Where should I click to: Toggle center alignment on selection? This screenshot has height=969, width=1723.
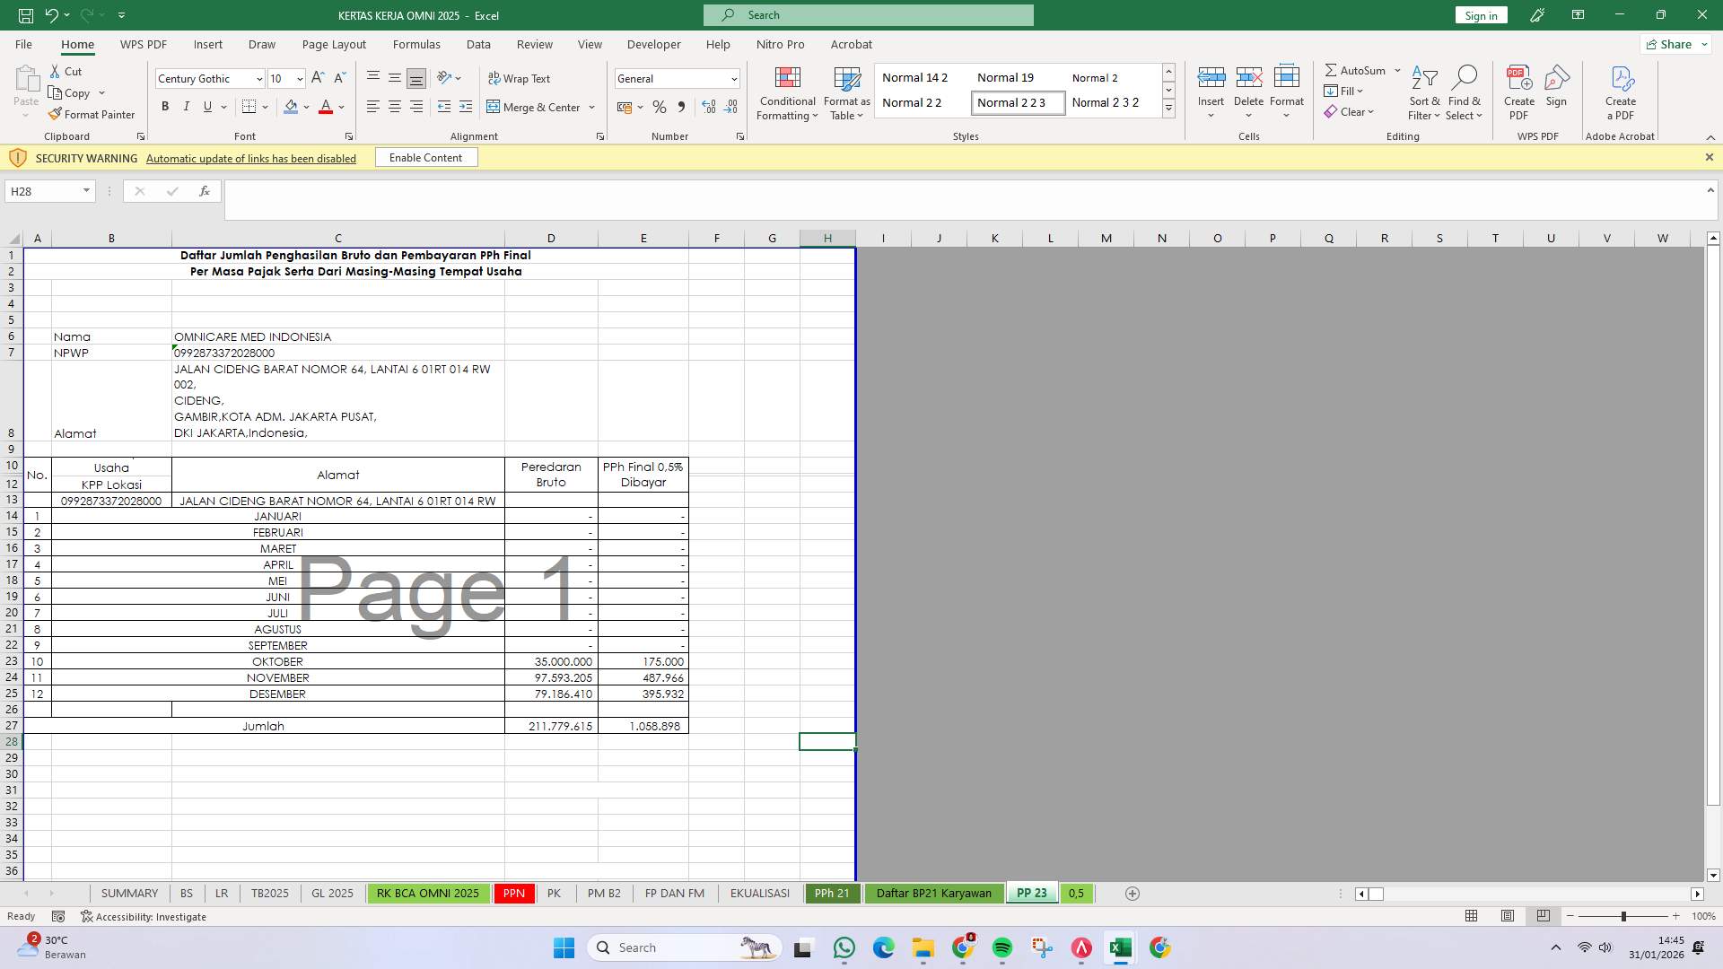(x=395, y=106)
